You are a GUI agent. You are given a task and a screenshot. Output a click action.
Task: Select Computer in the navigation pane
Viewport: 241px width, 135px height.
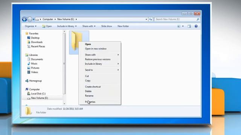pyautogui.click(x=34, y=89)
